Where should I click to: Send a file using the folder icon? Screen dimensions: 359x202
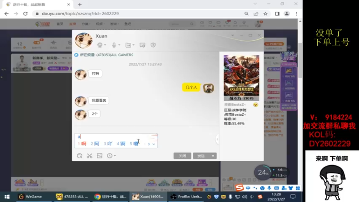pyautogui.click(x=128, y=45)
